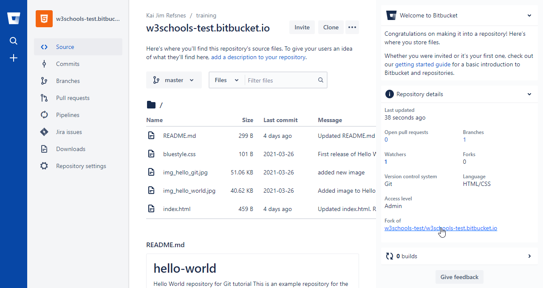Open Repository settings in the sidebar

tap(78, 166)
